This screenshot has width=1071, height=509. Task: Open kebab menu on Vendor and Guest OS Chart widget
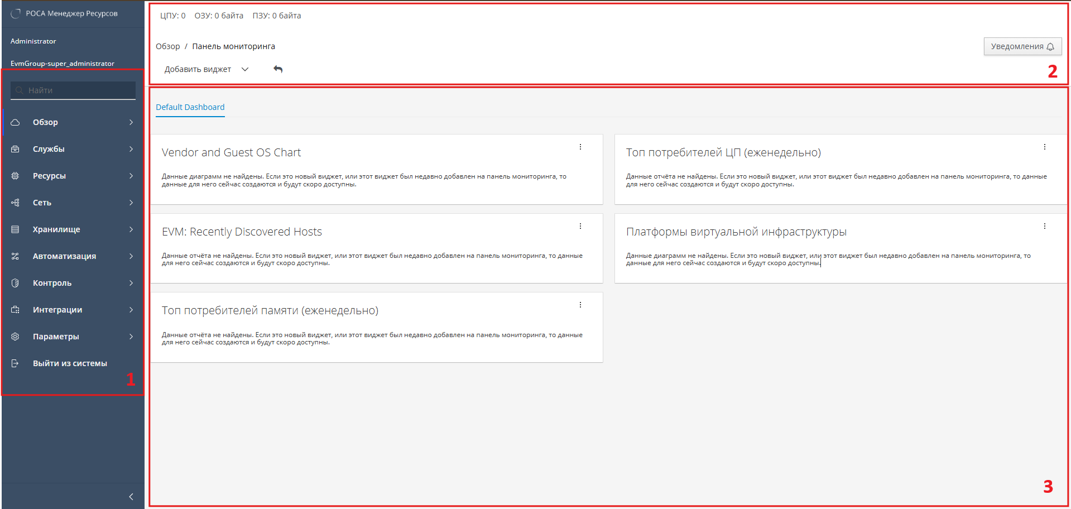point(580,147)
